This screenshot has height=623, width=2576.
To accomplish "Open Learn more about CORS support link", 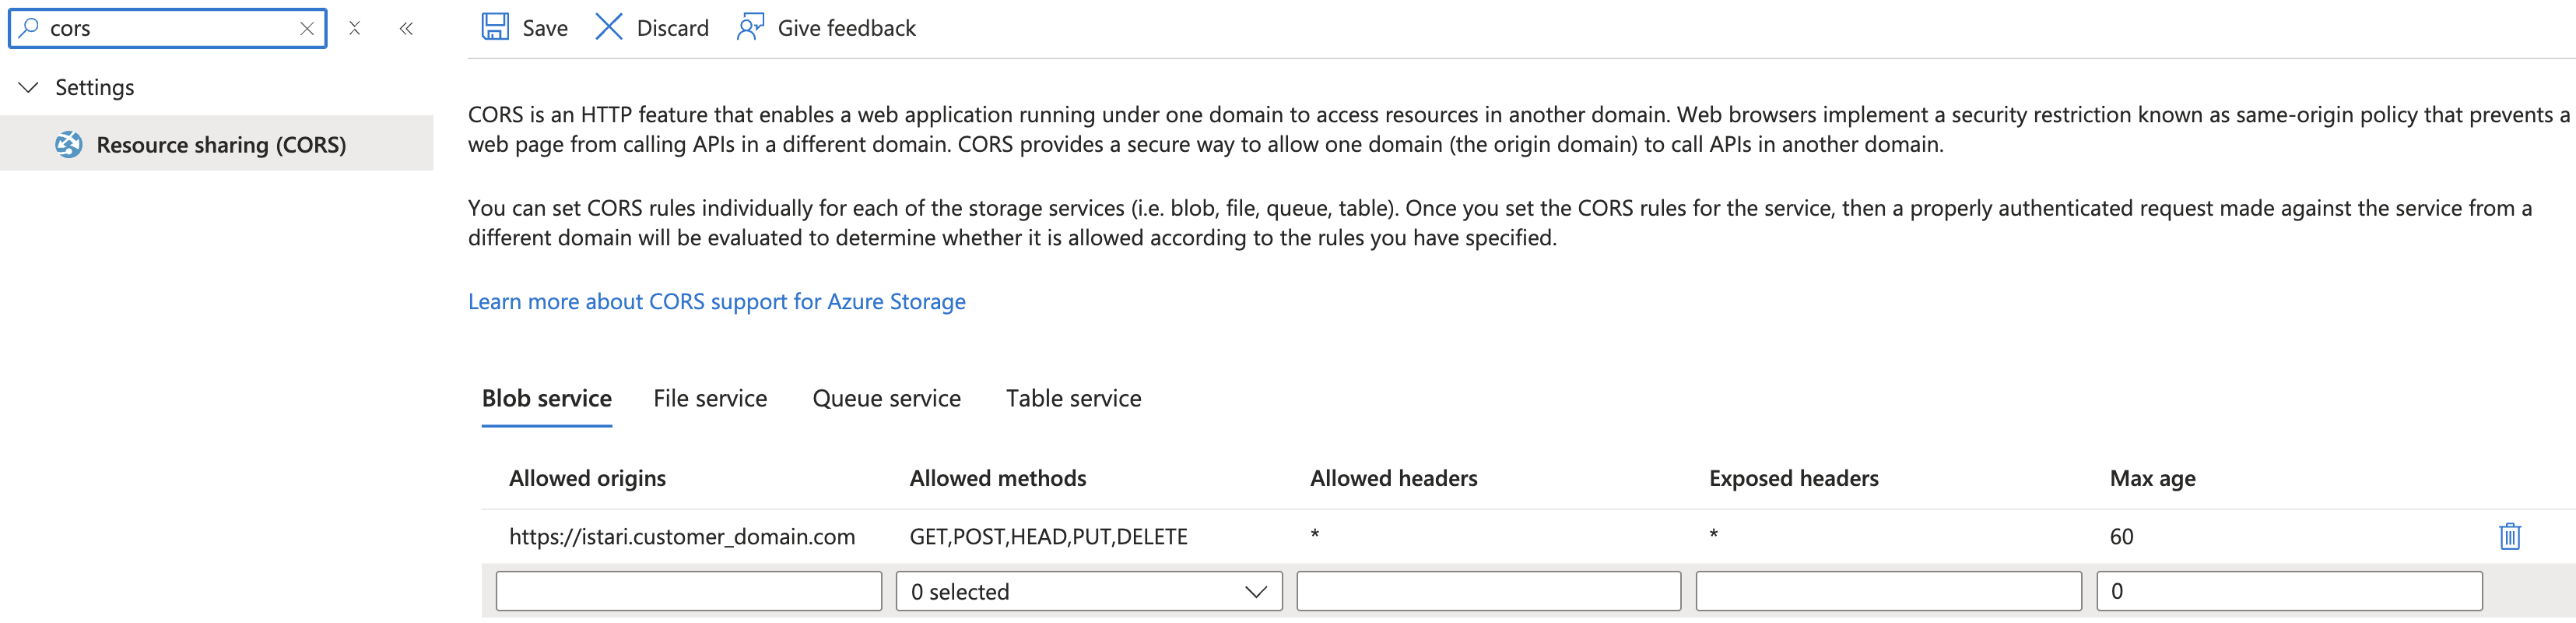I will [716, 302].
